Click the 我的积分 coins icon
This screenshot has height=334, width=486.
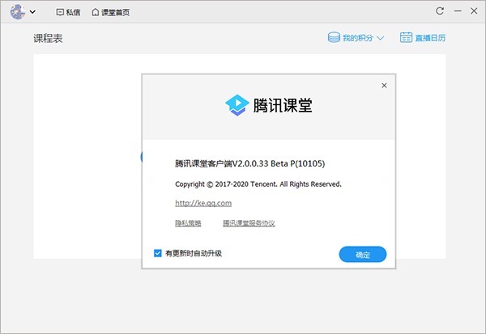coord(334,37)
